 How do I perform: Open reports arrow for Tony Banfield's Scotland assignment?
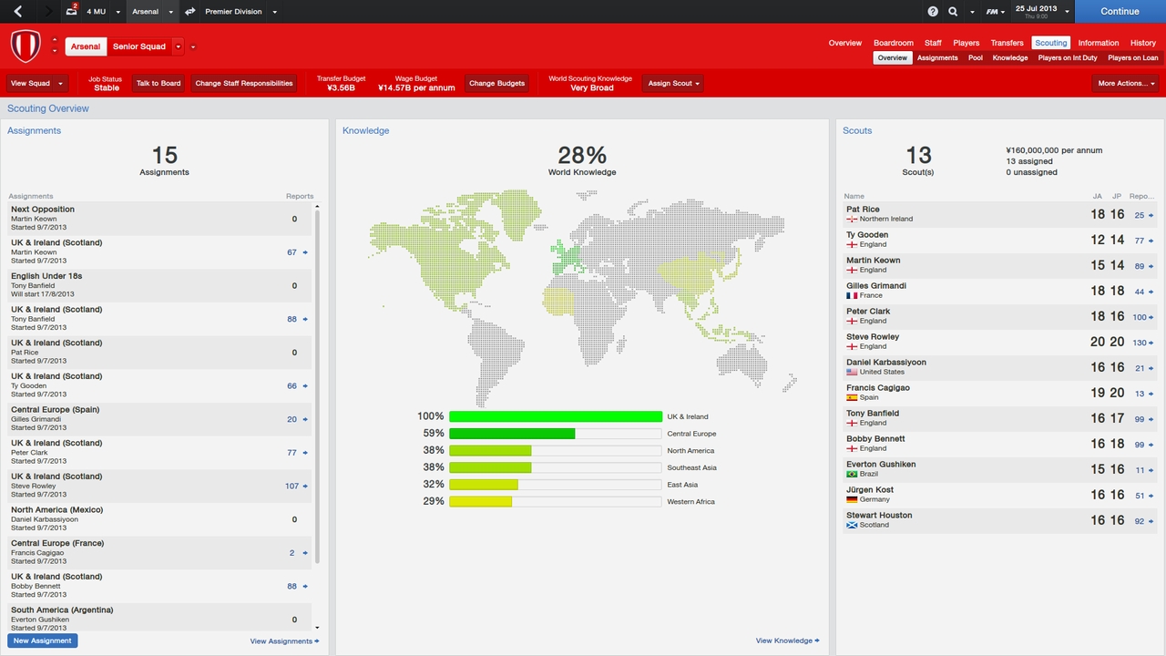(x=305, y=319)
